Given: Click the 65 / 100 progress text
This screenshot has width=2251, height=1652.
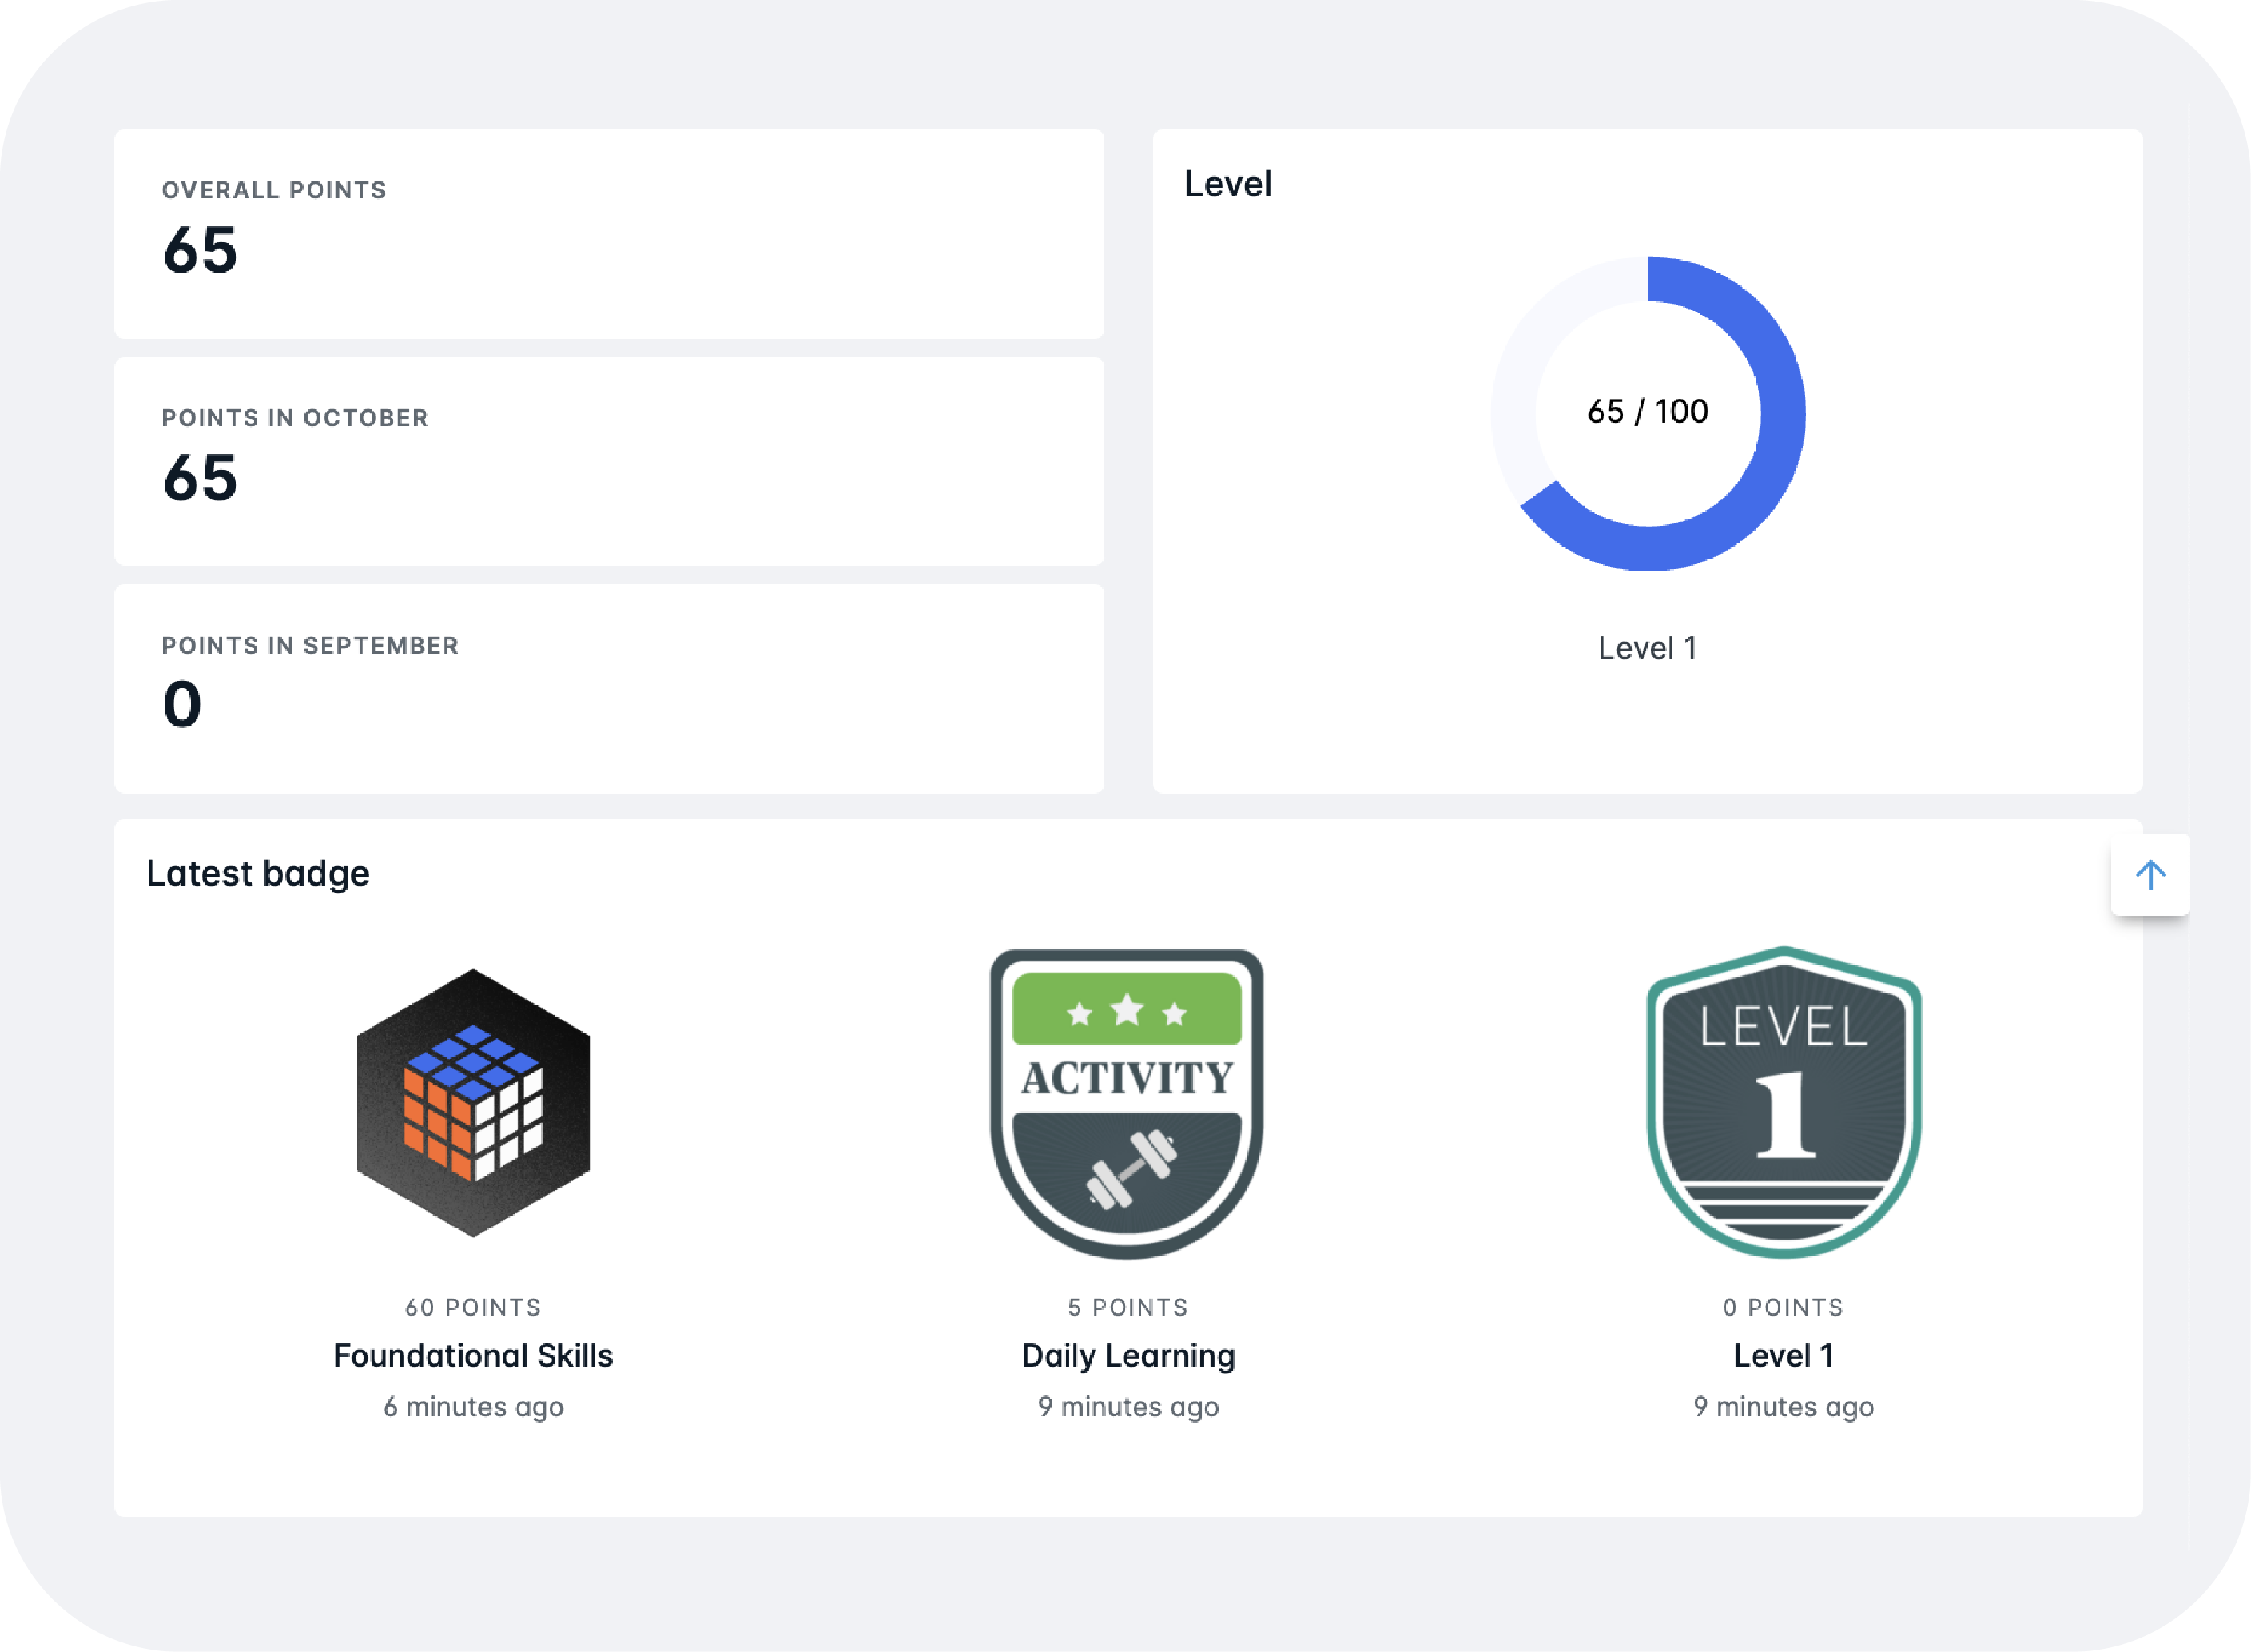Looking at the screenshot, I should tap(1647, 411).
